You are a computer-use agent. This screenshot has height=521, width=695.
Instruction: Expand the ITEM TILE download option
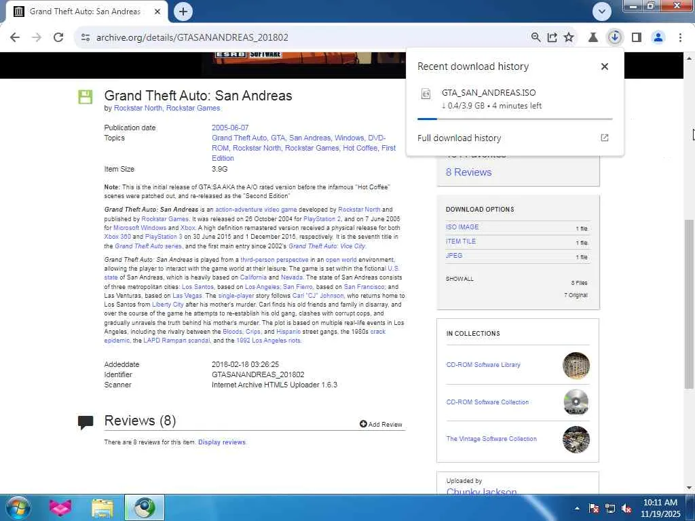click(461, 242)
